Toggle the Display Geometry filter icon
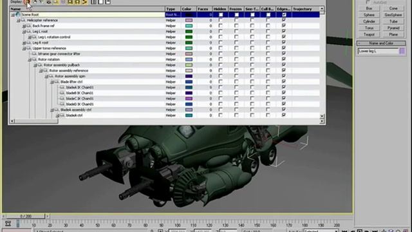 27,2
